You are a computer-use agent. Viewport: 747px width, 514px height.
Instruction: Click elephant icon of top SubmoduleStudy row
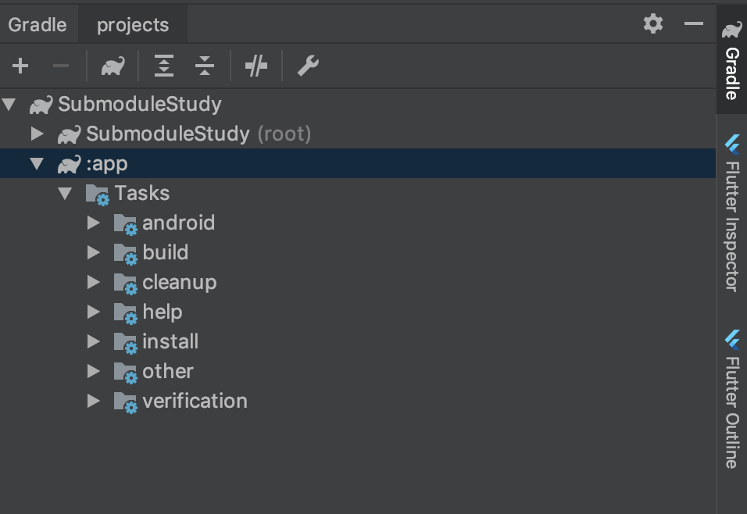(x=41, y=105)
